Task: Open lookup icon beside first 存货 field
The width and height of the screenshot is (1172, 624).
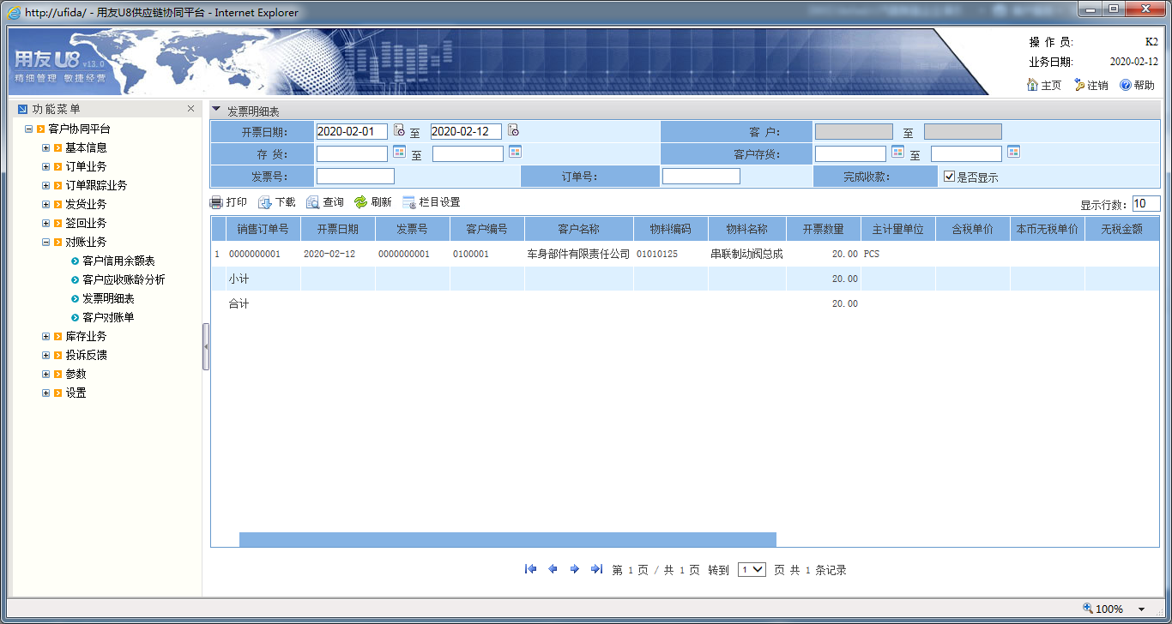Action: [399, 153]
